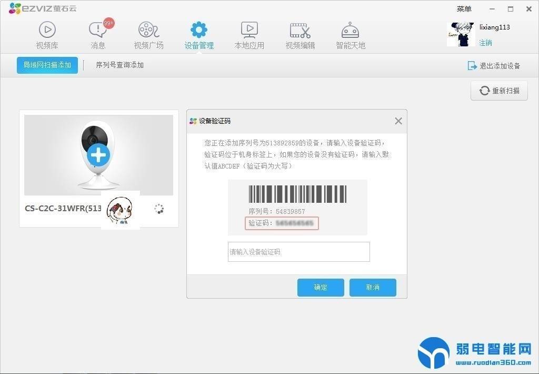Open 消息 messages with 99+ badge
Image resolution: width=539 pixels, height=374 pixels.
[98, 30]
